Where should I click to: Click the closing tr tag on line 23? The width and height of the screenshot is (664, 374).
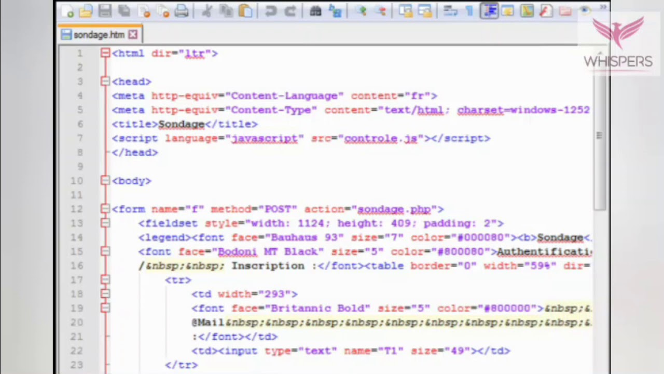(x=181, y=365)
